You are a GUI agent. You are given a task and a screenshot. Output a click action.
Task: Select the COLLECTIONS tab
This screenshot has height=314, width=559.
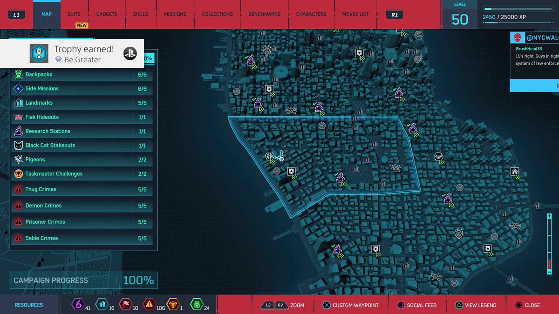click(x=217, y=14)
